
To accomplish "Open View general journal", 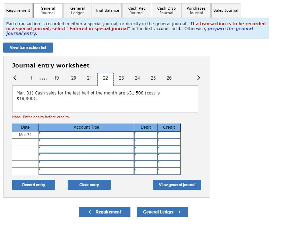I will point(177,185).
